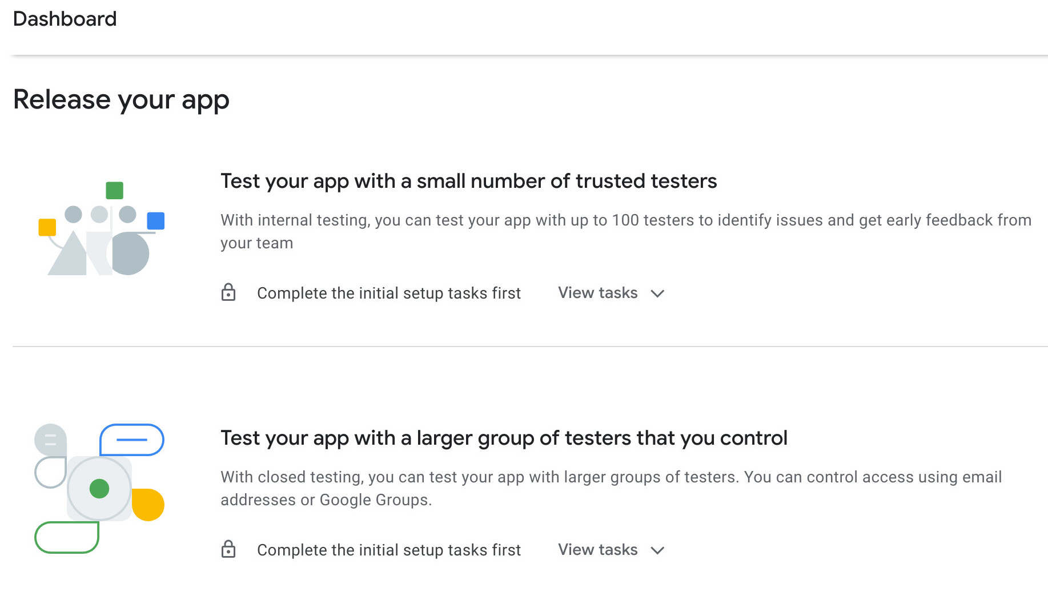Select 'Test your app with a small number' heading
Image resolution: width=1048 pixels, height=592 pixels.
click(468, 181)
